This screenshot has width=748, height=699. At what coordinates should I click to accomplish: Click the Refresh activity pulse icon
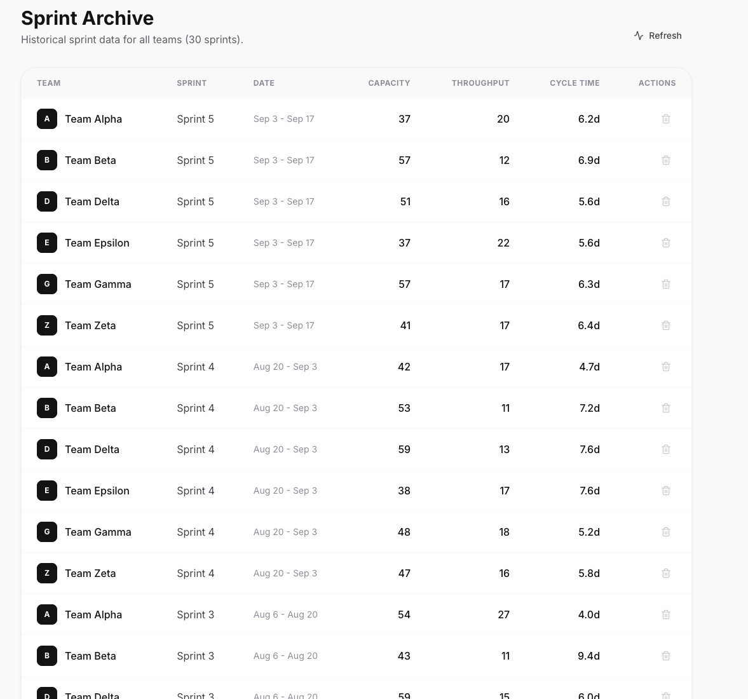639,36
